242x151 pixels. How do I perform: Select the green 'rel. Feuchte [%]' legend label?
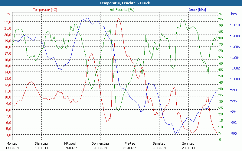click(x=122, y=10)
